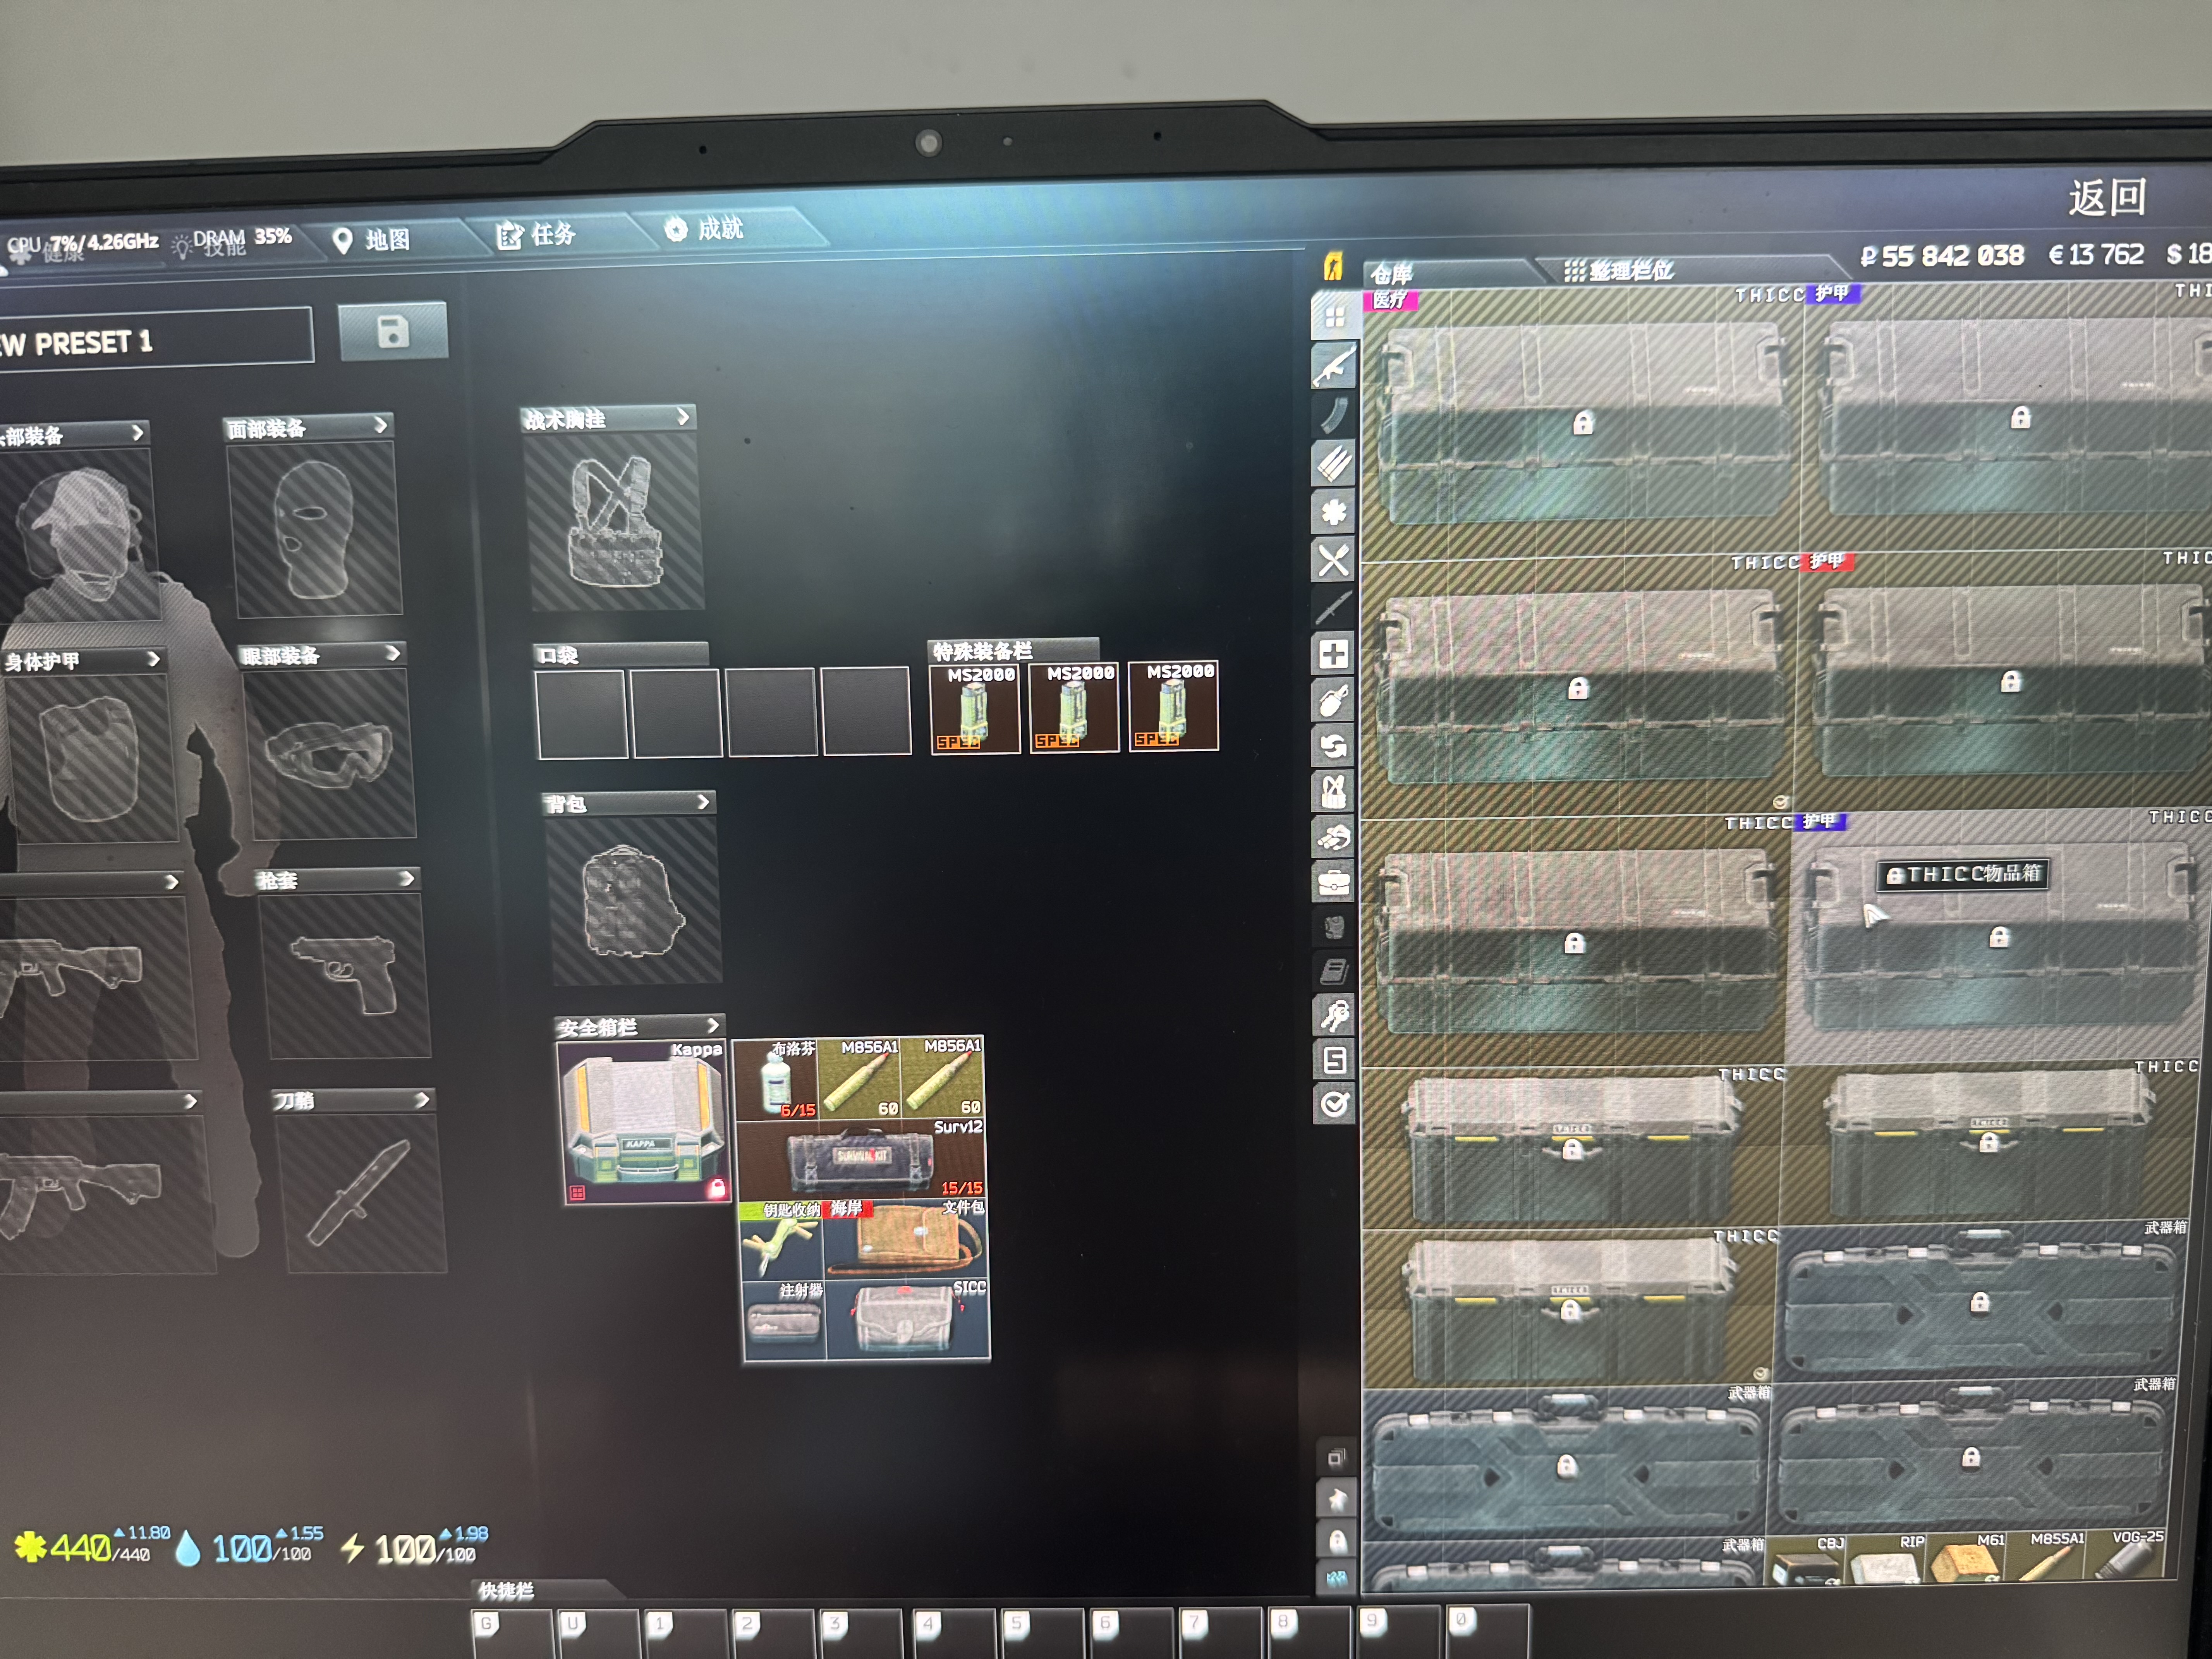
Task: Select the SICC pouch item
Action: (909, 1320)
